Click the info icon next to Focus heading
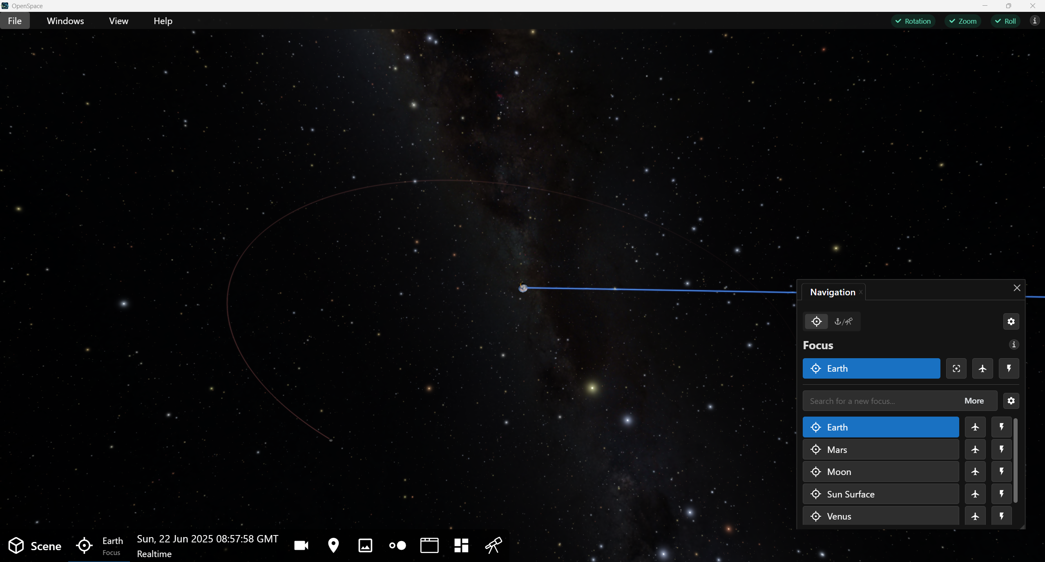1045x562 pixels. coord(1014,345)
